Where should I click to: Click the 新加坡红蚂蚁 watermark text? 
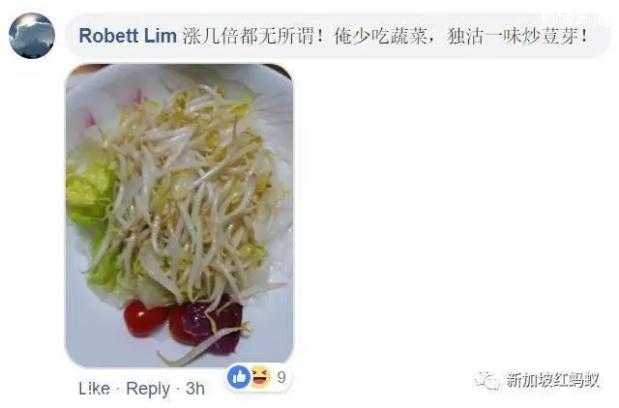point(553,380)
